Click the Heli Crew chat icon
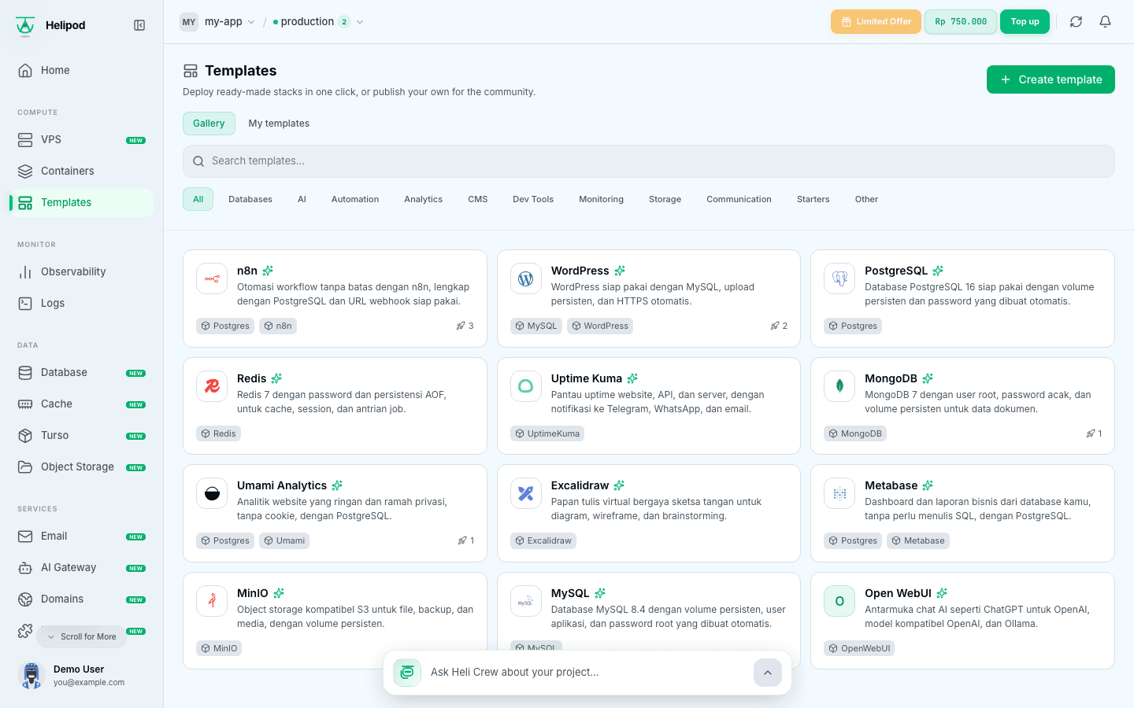Screen dimensions: 1134x708 pyautogui.click(x=407, y=673)
